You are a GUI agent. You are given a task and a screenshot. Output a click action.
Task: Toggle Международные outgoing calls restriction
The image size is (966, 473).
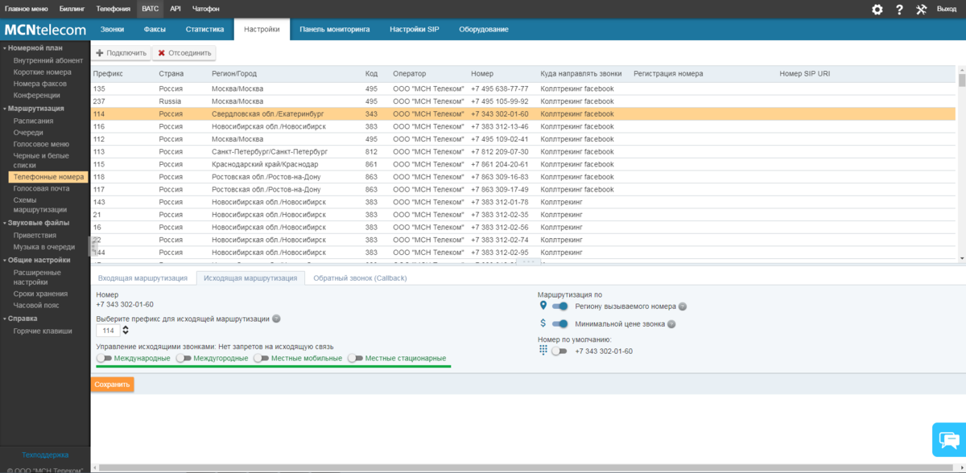[104, 358]
